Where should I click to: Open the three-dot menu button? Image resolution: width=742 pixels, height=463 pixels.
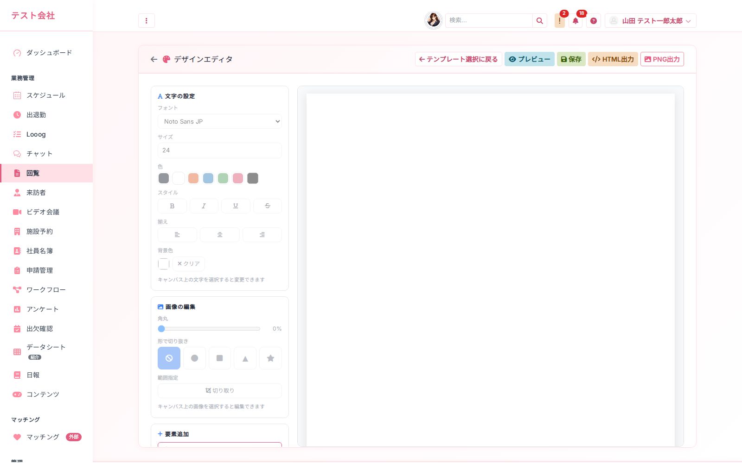tap(147, 21)
